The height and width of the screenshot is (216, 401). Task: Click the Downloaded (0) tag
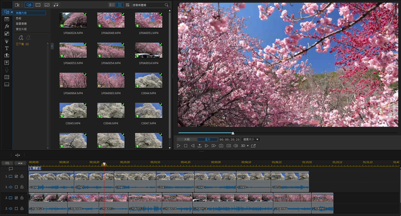22,44
